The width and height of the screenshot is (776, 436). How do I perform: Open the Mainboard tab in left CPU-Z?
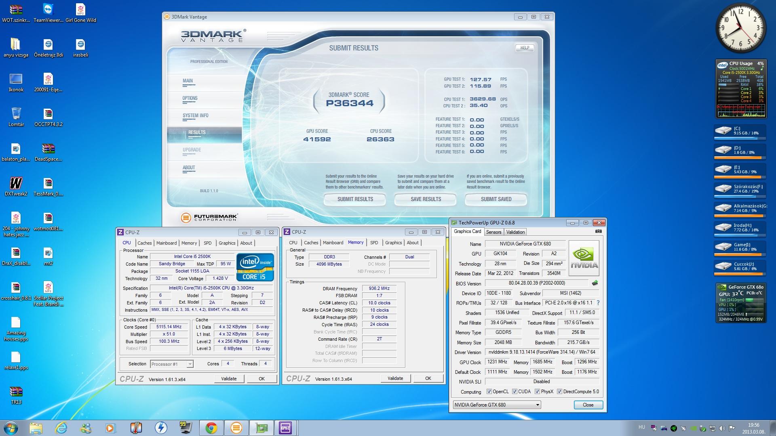[x=167, y=243]
